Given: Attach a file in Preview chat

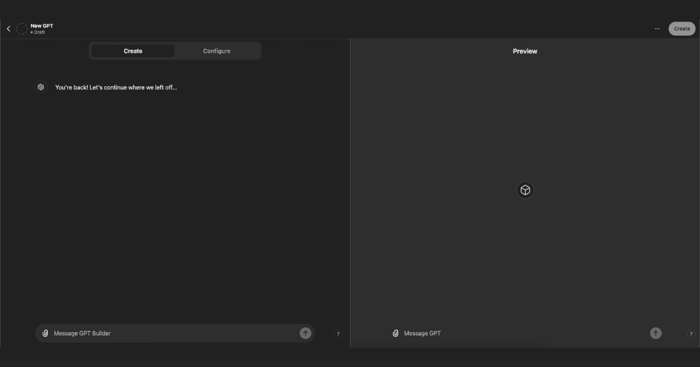Looking at the screenshot, I should click(395, 333).
